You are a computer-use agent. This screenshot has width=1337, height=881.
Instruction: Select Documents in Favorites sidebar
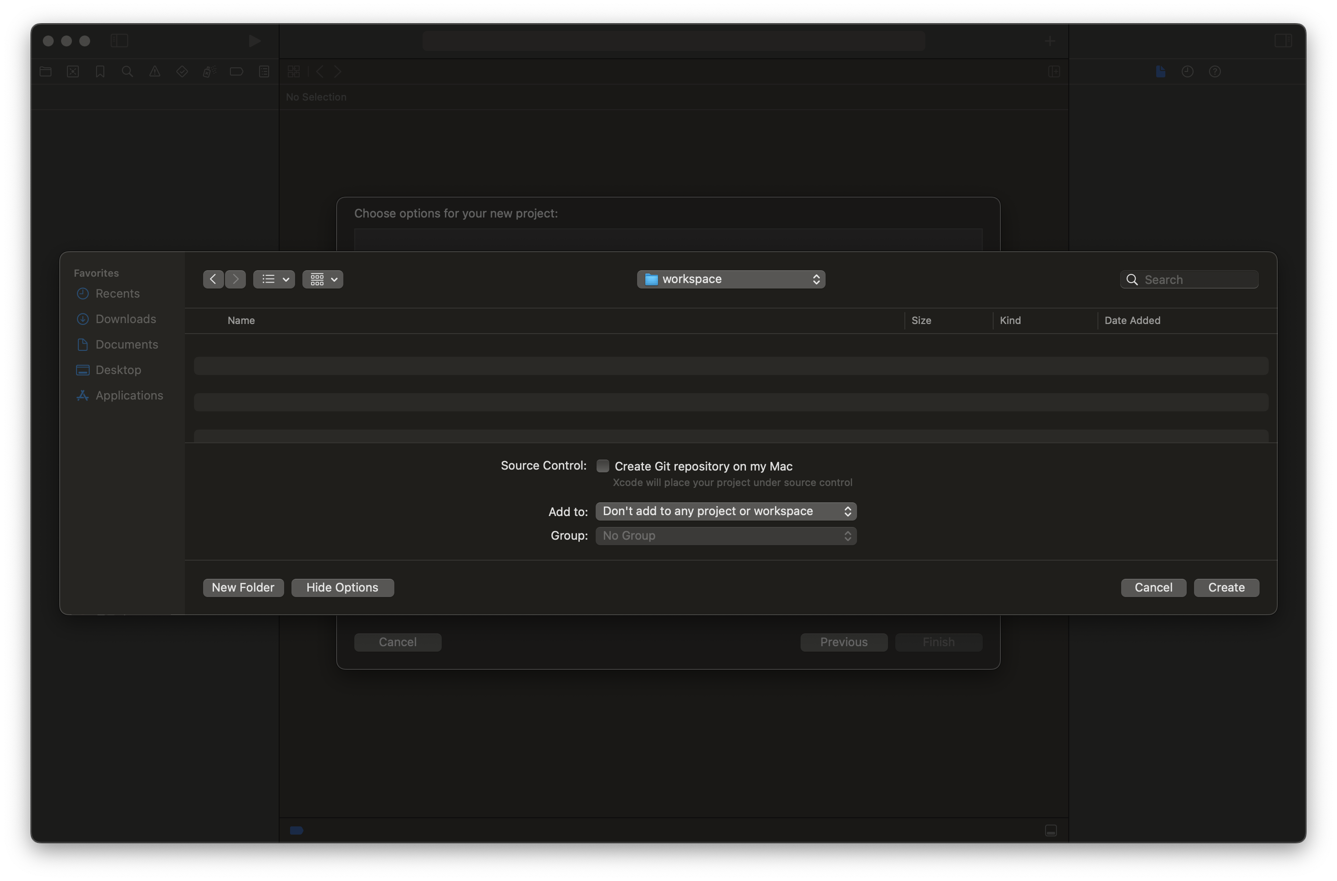pos(127,344)
